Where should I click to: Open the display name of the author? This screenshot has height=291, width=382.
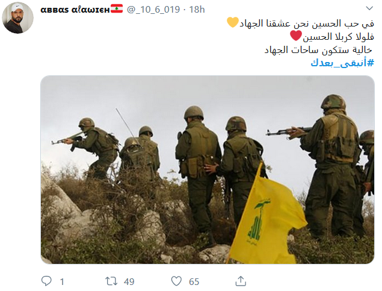click(75, 10)
